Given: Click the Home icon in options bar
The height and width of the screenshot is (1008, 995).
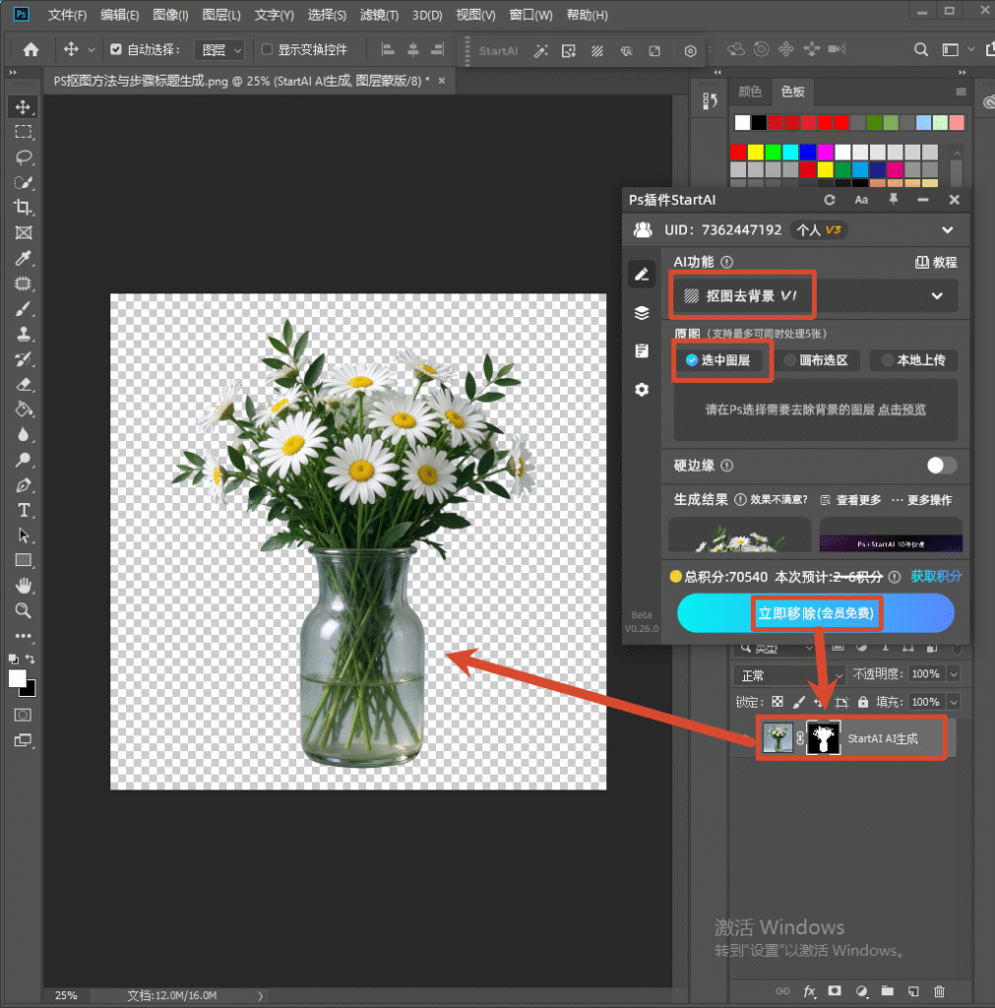Looking at the screenshot, I should pos(31,49).
